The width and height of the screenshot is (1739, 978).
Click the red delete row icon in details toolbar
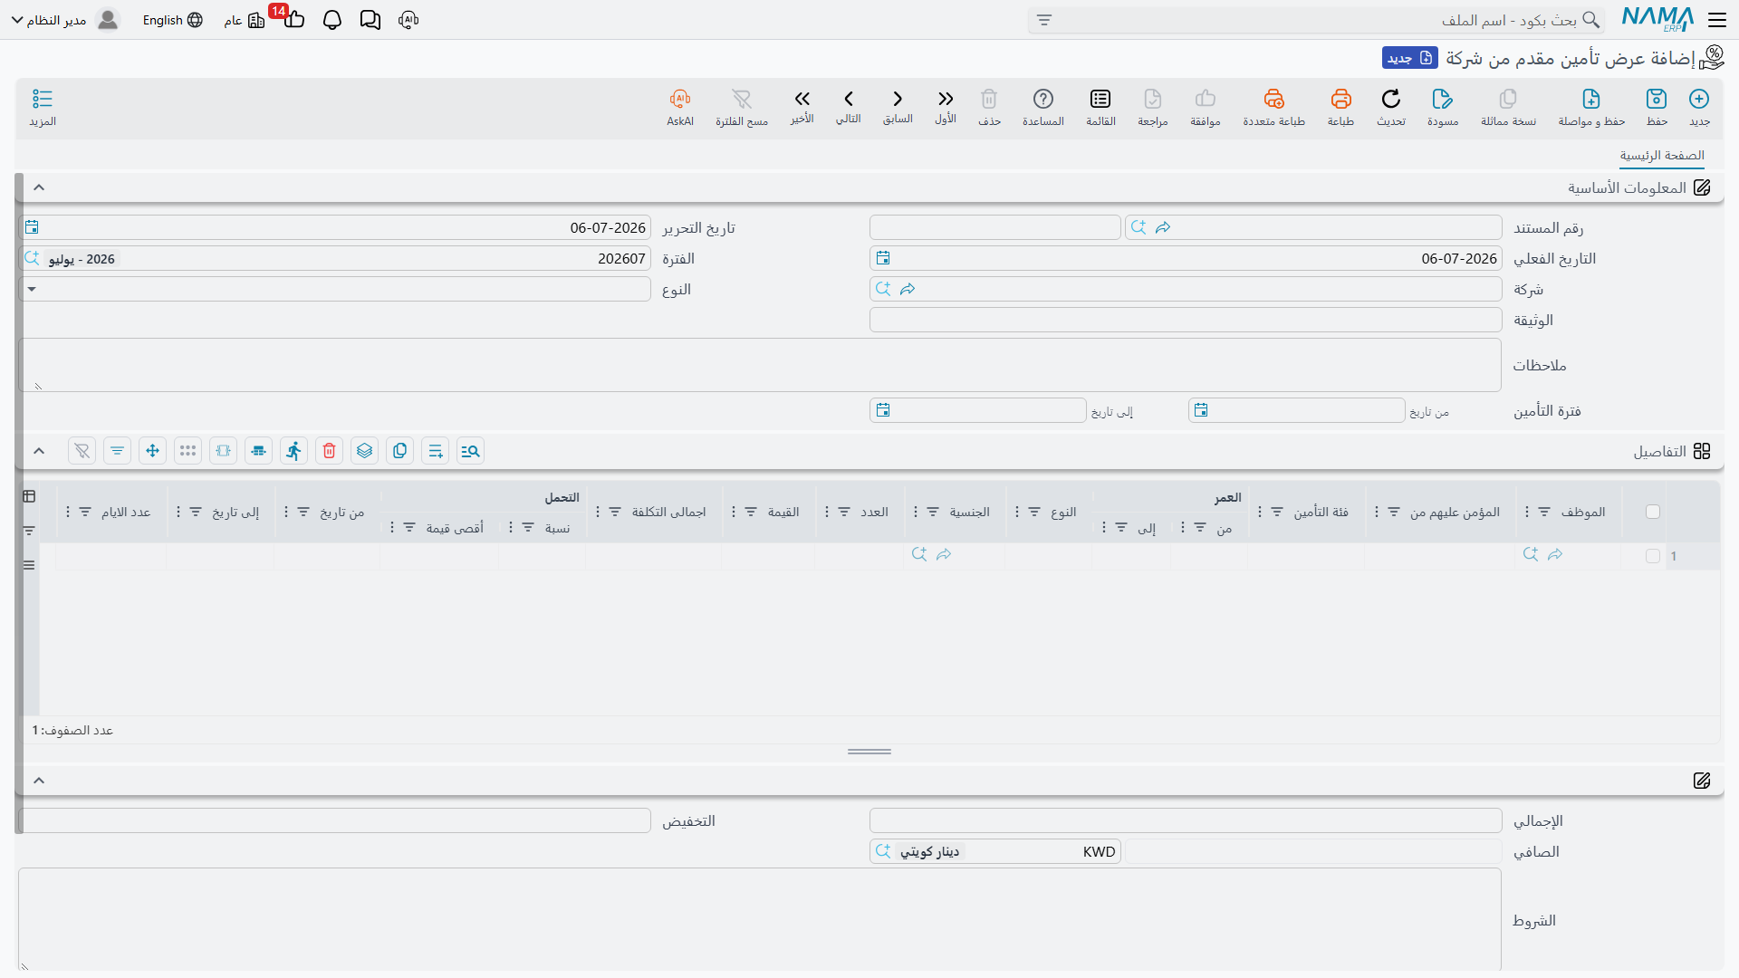[330, 451]
